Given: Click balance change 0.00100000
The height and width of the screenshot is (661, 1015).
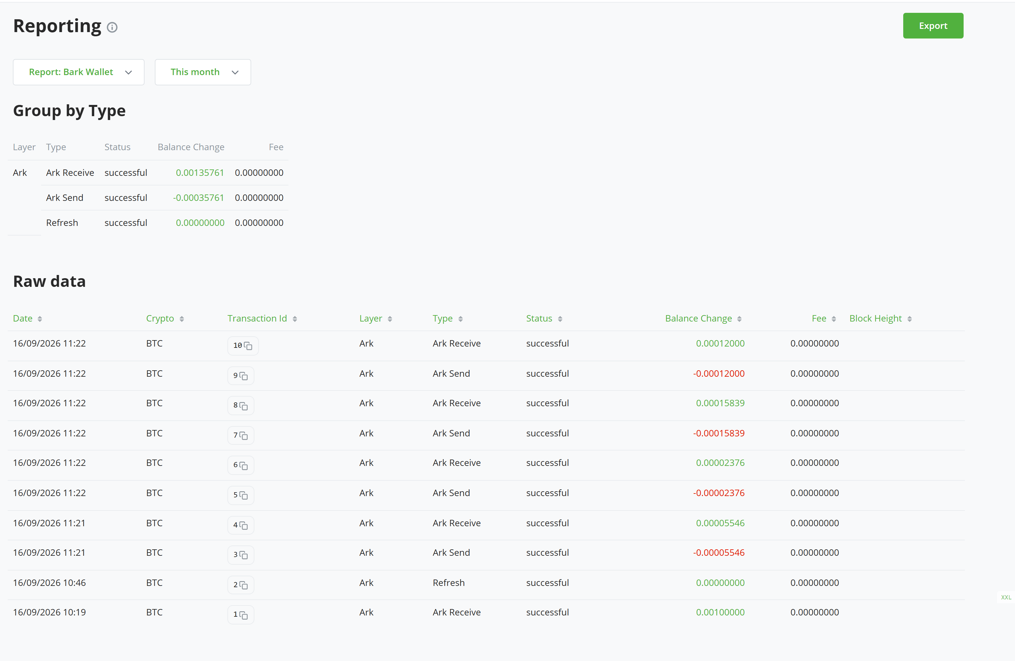Looking at the screenshot, I should click(720, 612).
